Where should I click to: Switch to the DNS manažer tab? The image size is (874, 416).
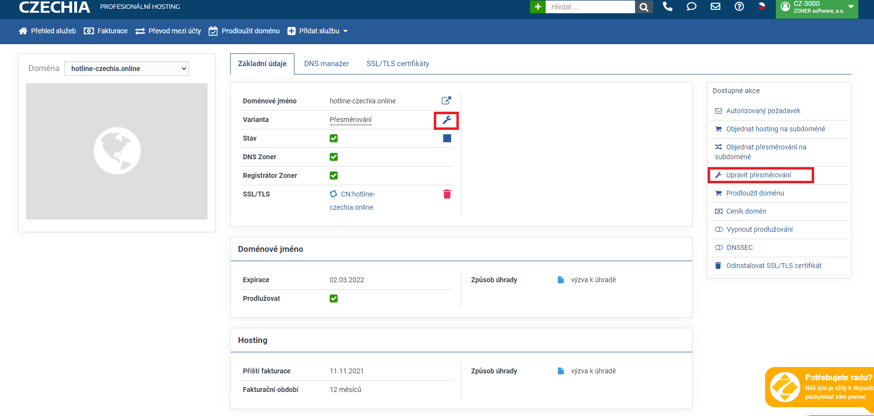326,64
